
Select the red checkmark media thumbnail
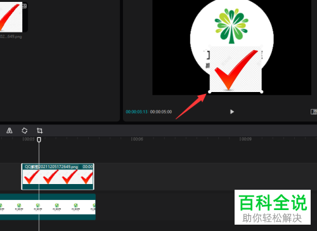click(11, 17)
